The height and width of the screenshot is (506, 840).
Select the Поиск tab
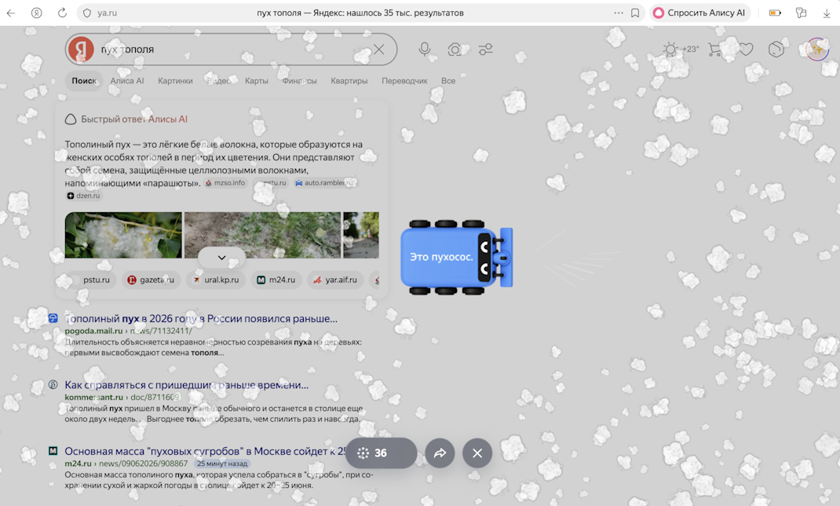84,81
